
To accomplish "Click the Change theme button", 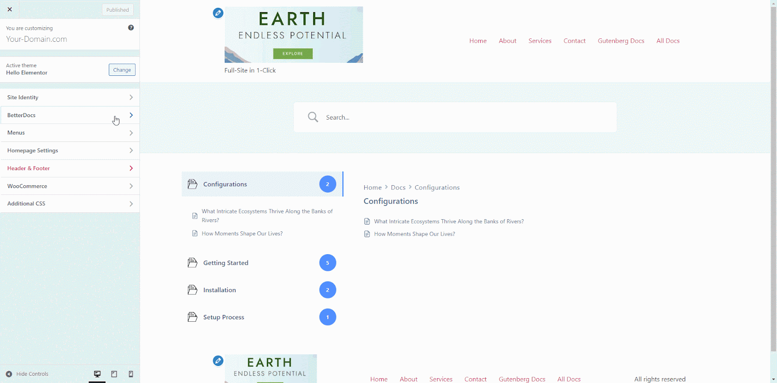I will (122, 70).
